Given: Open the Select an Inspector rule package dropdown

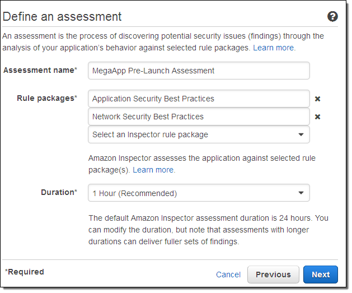Looking at the screenshot, I should point(199,134).
